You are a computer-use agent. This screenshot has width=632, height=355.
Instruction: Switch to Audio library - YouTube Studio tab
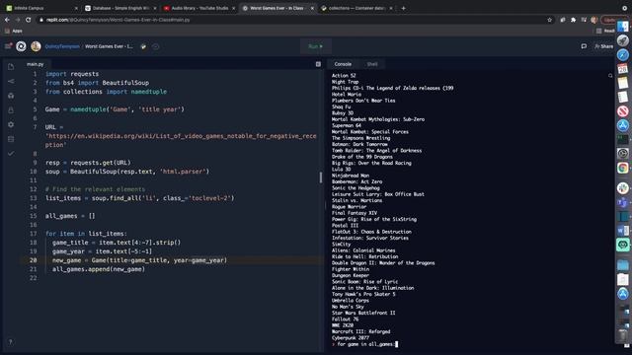click(199, 8)
